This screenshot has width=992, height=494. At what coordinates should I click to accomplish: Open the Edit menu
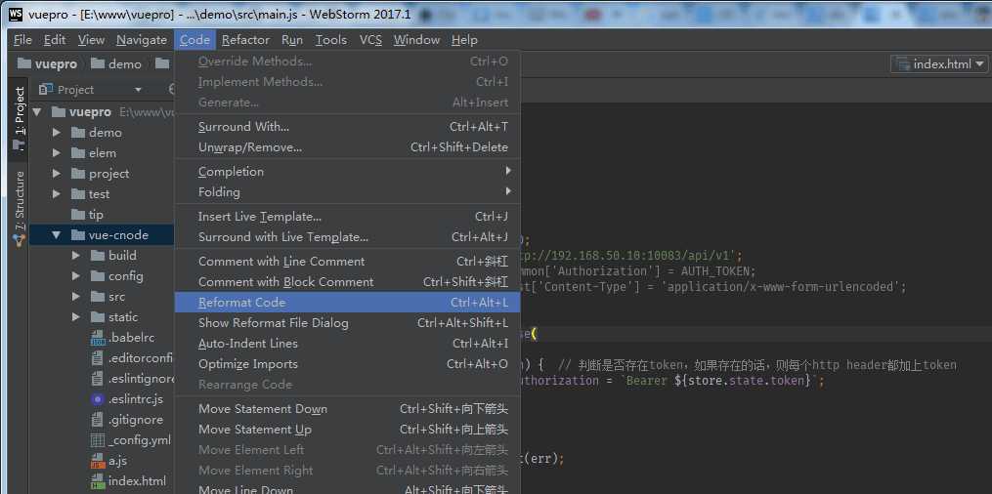click(x=55, y=40)
